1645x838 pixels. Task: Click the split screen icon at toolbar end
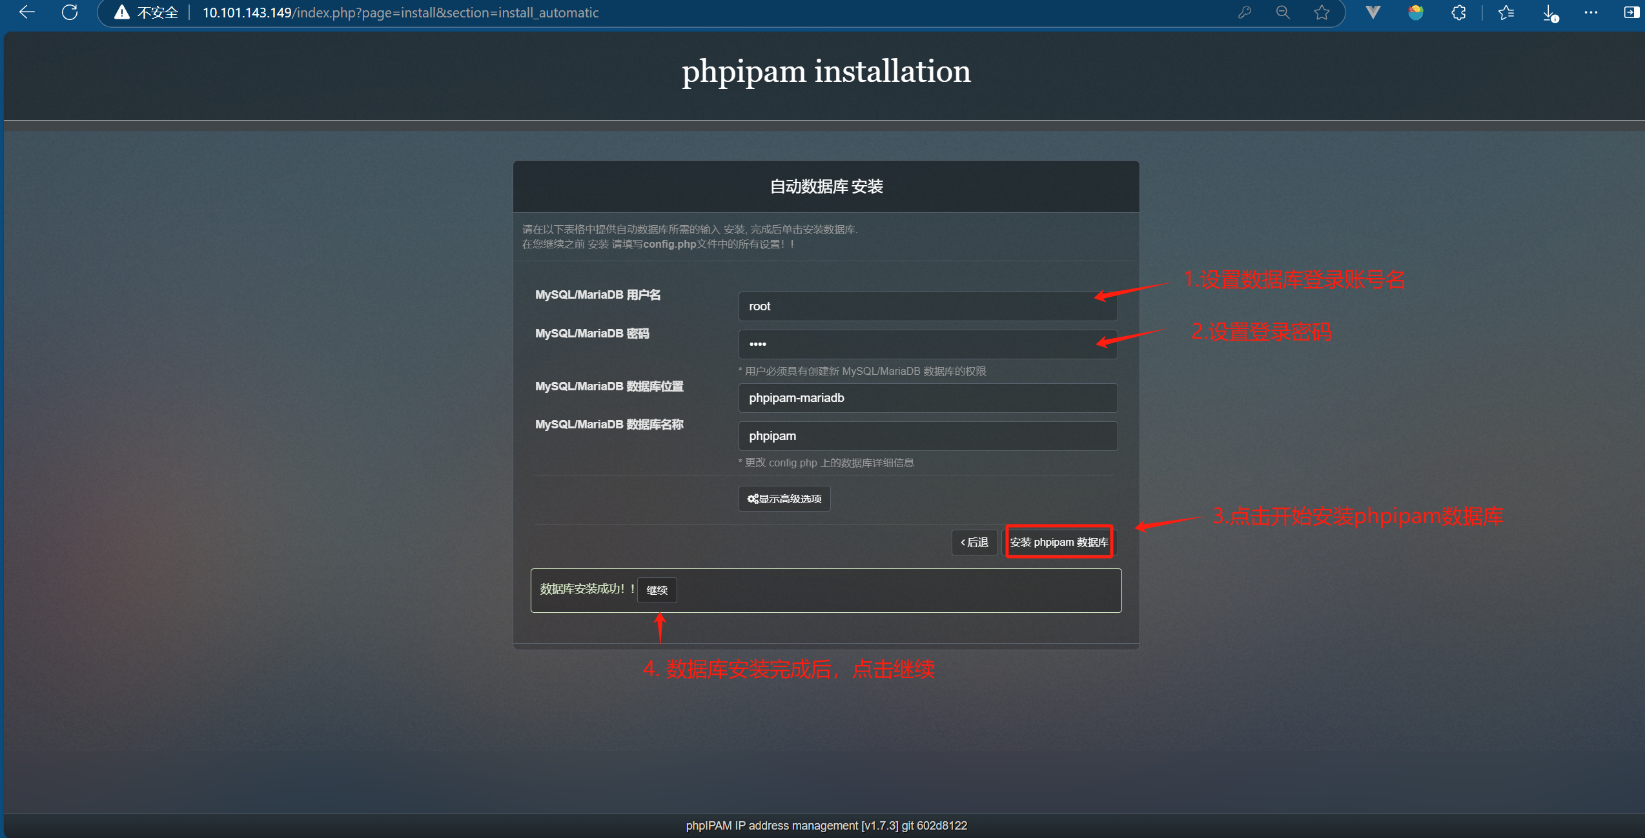(x=1631, y=12)
